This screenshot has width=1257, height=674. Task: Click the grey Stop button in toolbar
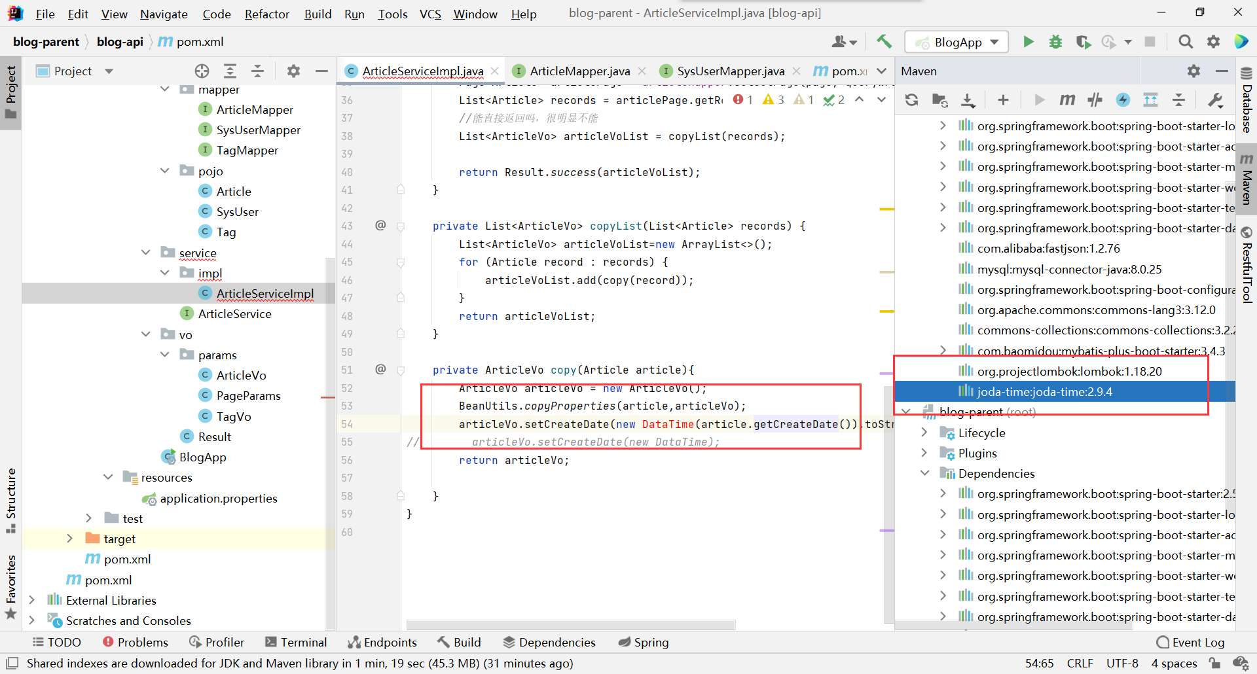click(1150, 42)
